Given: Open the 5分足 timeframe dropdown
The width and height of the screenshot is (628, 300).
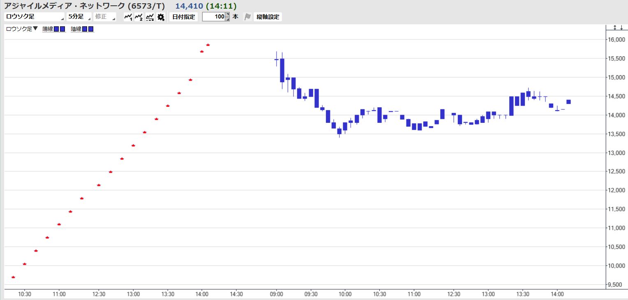Looking at the screenshot, I should pyautogui.click(x=79, y=17).
